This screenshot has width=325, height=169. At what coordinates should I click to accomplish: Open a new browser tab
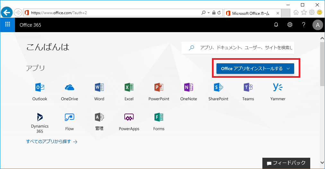pyautogui.click(x=285, y=13)
